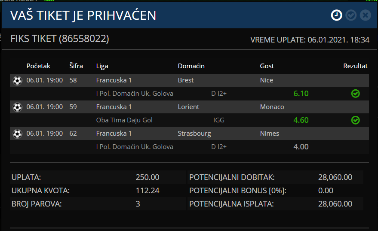Click the 4.00 odds value
Image resolution: width=378 pixels, height=231 pixels.
pos(301,147)
